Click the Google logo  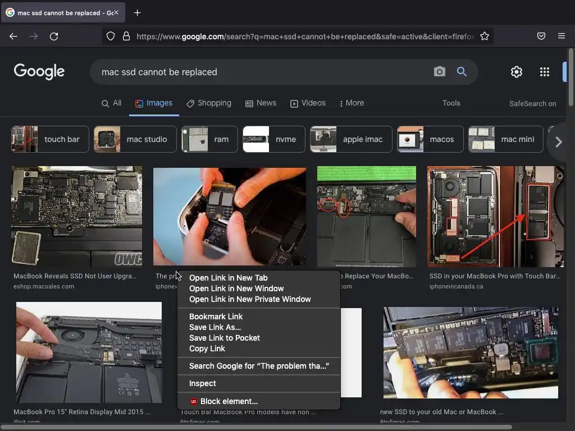tap(39, 71)
